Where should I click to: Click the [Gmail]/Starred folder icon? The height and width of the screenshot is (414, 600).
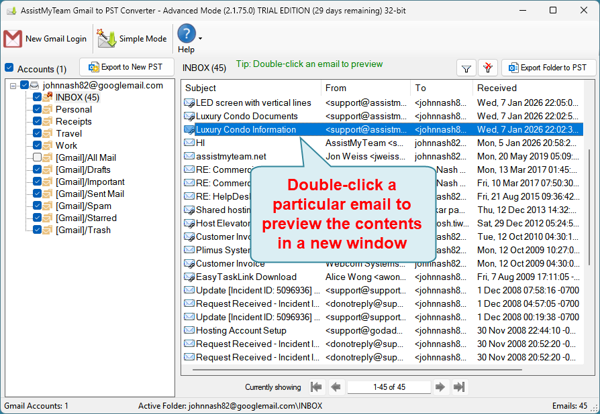(x=48, y=218)
